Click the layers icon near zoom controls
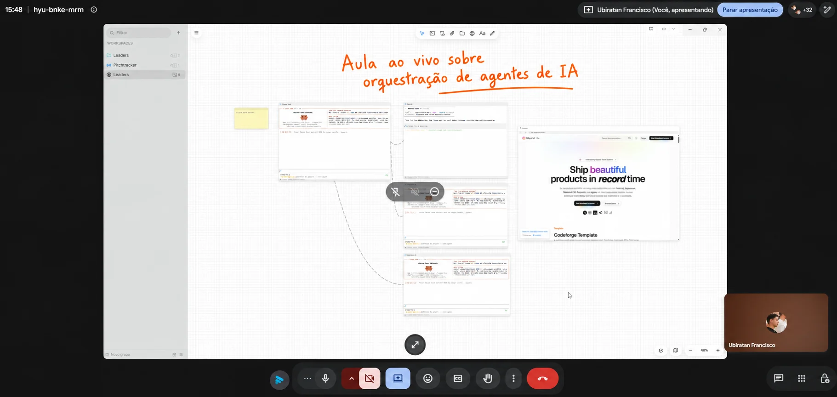 point(660,351)
